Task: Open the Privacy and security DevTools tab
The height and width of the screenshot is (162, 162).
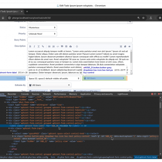Action: tap(103, 94)
